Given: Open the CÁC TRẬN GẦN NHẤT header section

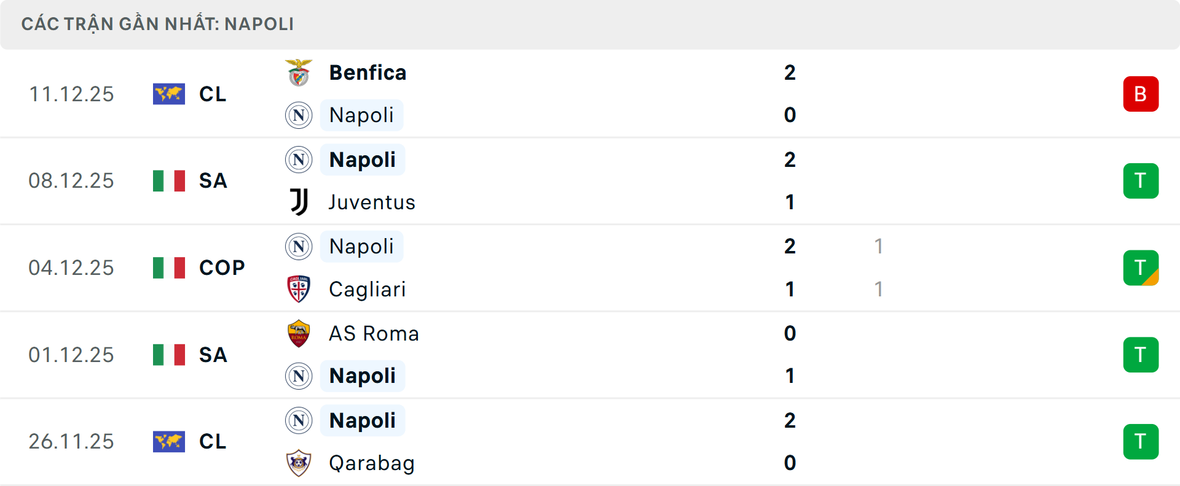Looking at the screenshot, I should [157, 24].
